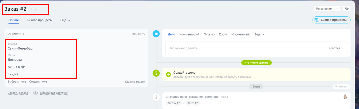Click the Метки field label
Viewport: 359px width, 109px height.
12,55
